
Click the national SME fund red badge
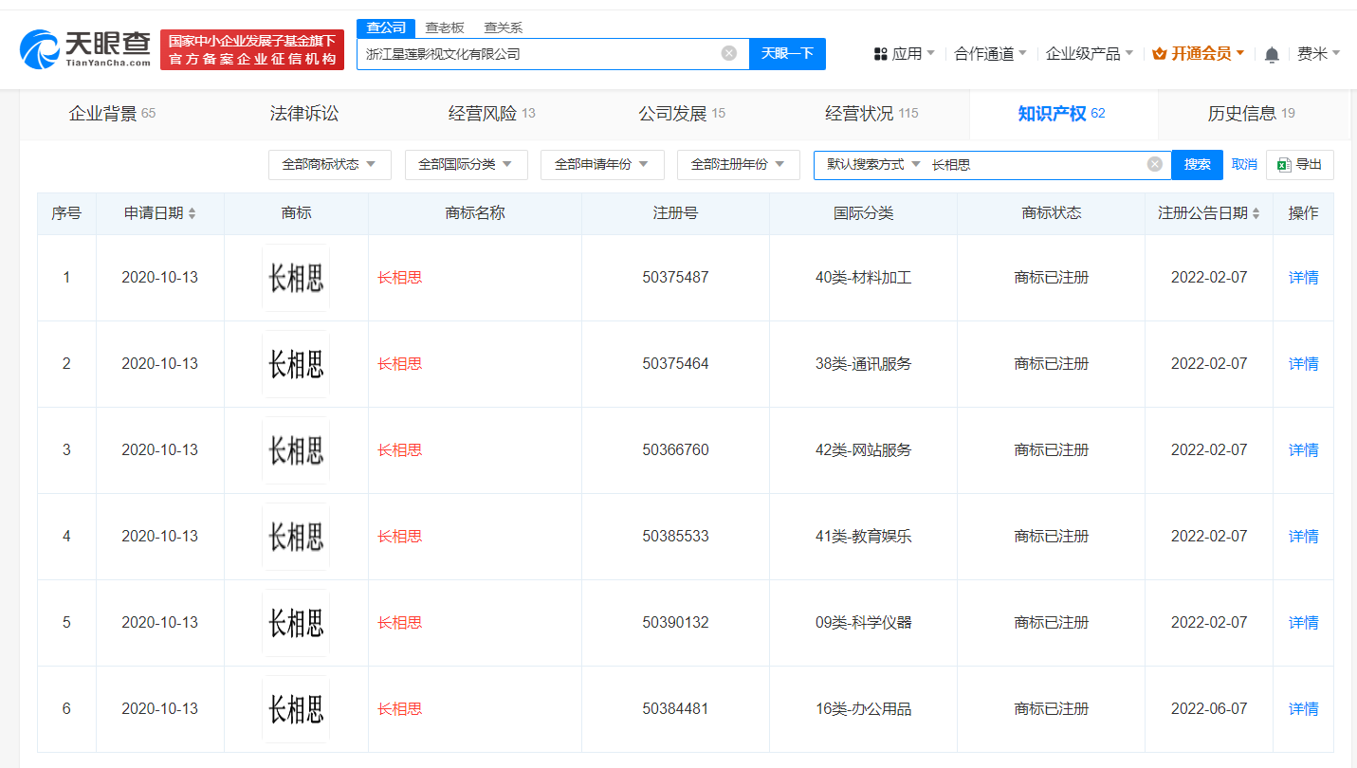pyautogui.click(x=251, y=49)
